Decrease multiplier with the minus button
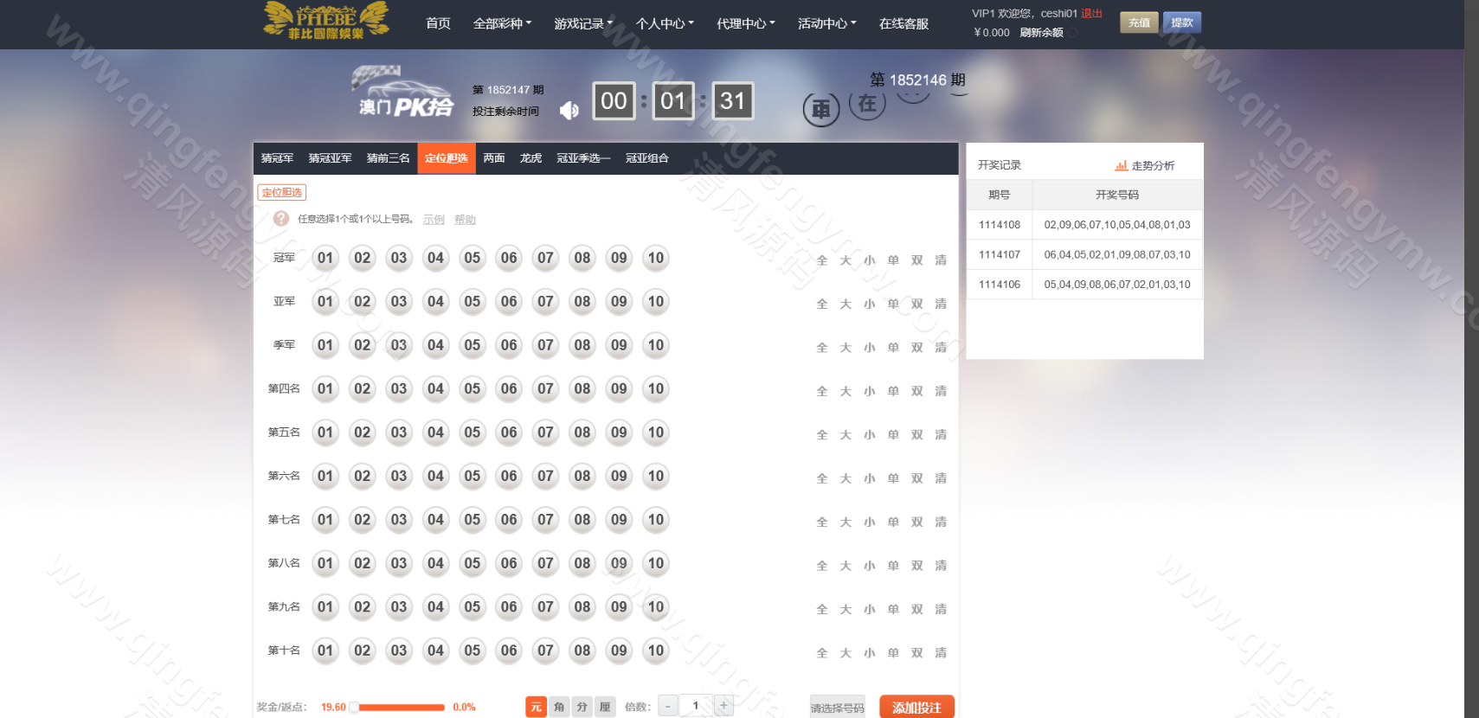The width and height of the screenshot is (1479, 718). point(668,706)
